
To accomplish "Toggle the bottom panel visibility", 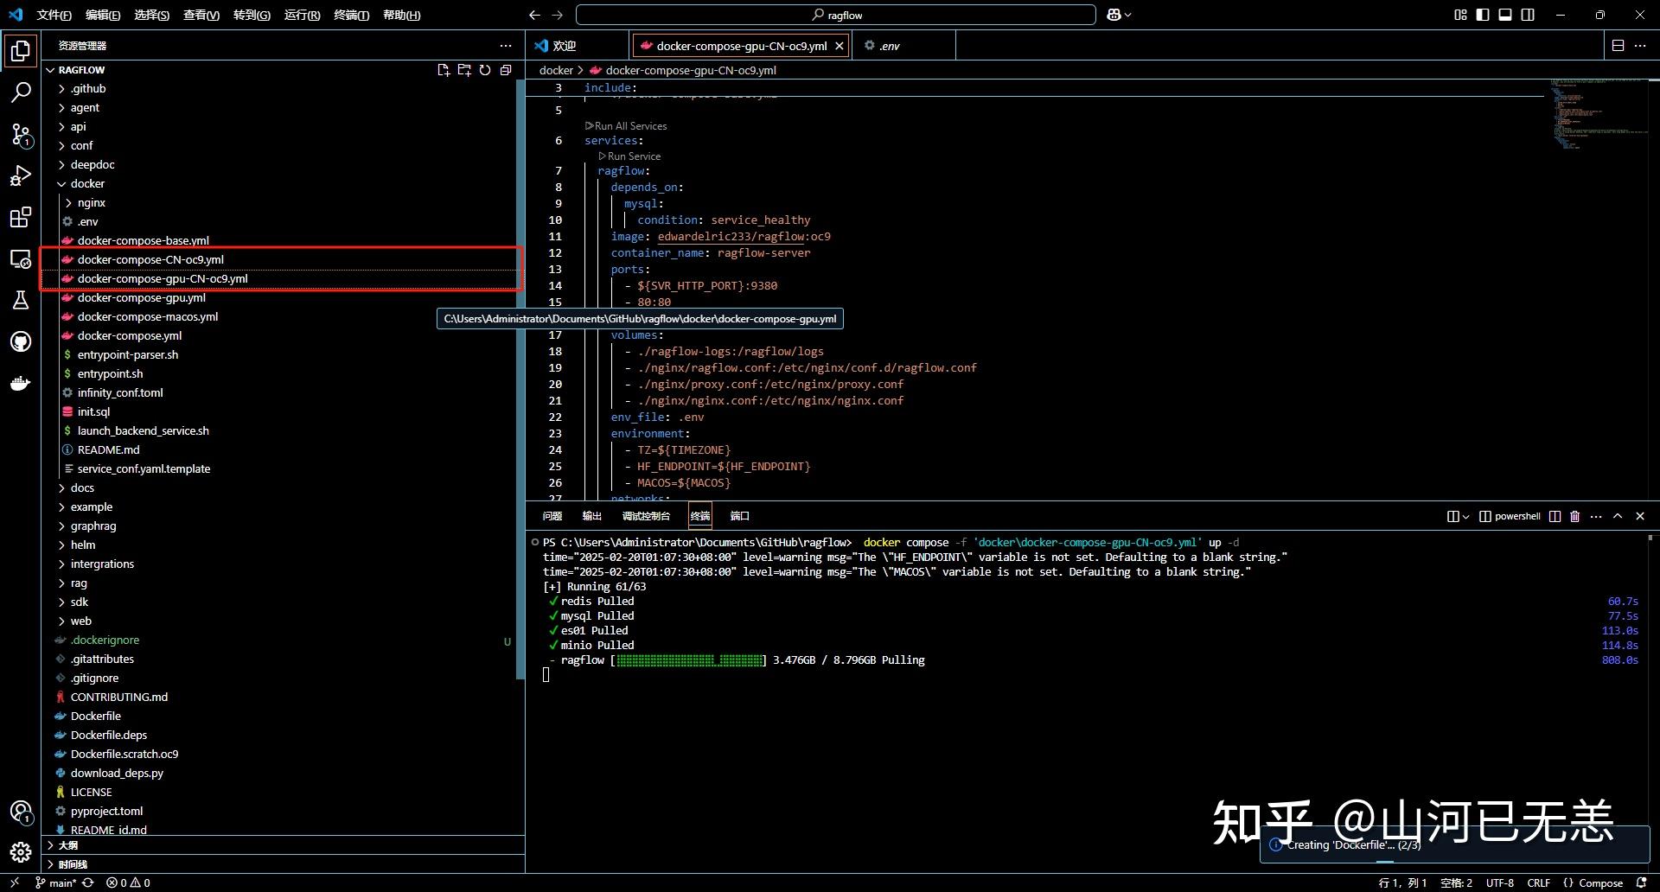I will (1505, 15).
